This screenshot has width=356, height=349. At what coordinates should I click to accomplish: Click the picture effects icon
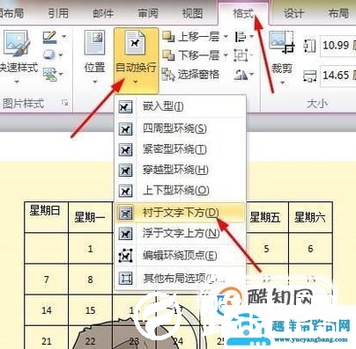point(49,55)
